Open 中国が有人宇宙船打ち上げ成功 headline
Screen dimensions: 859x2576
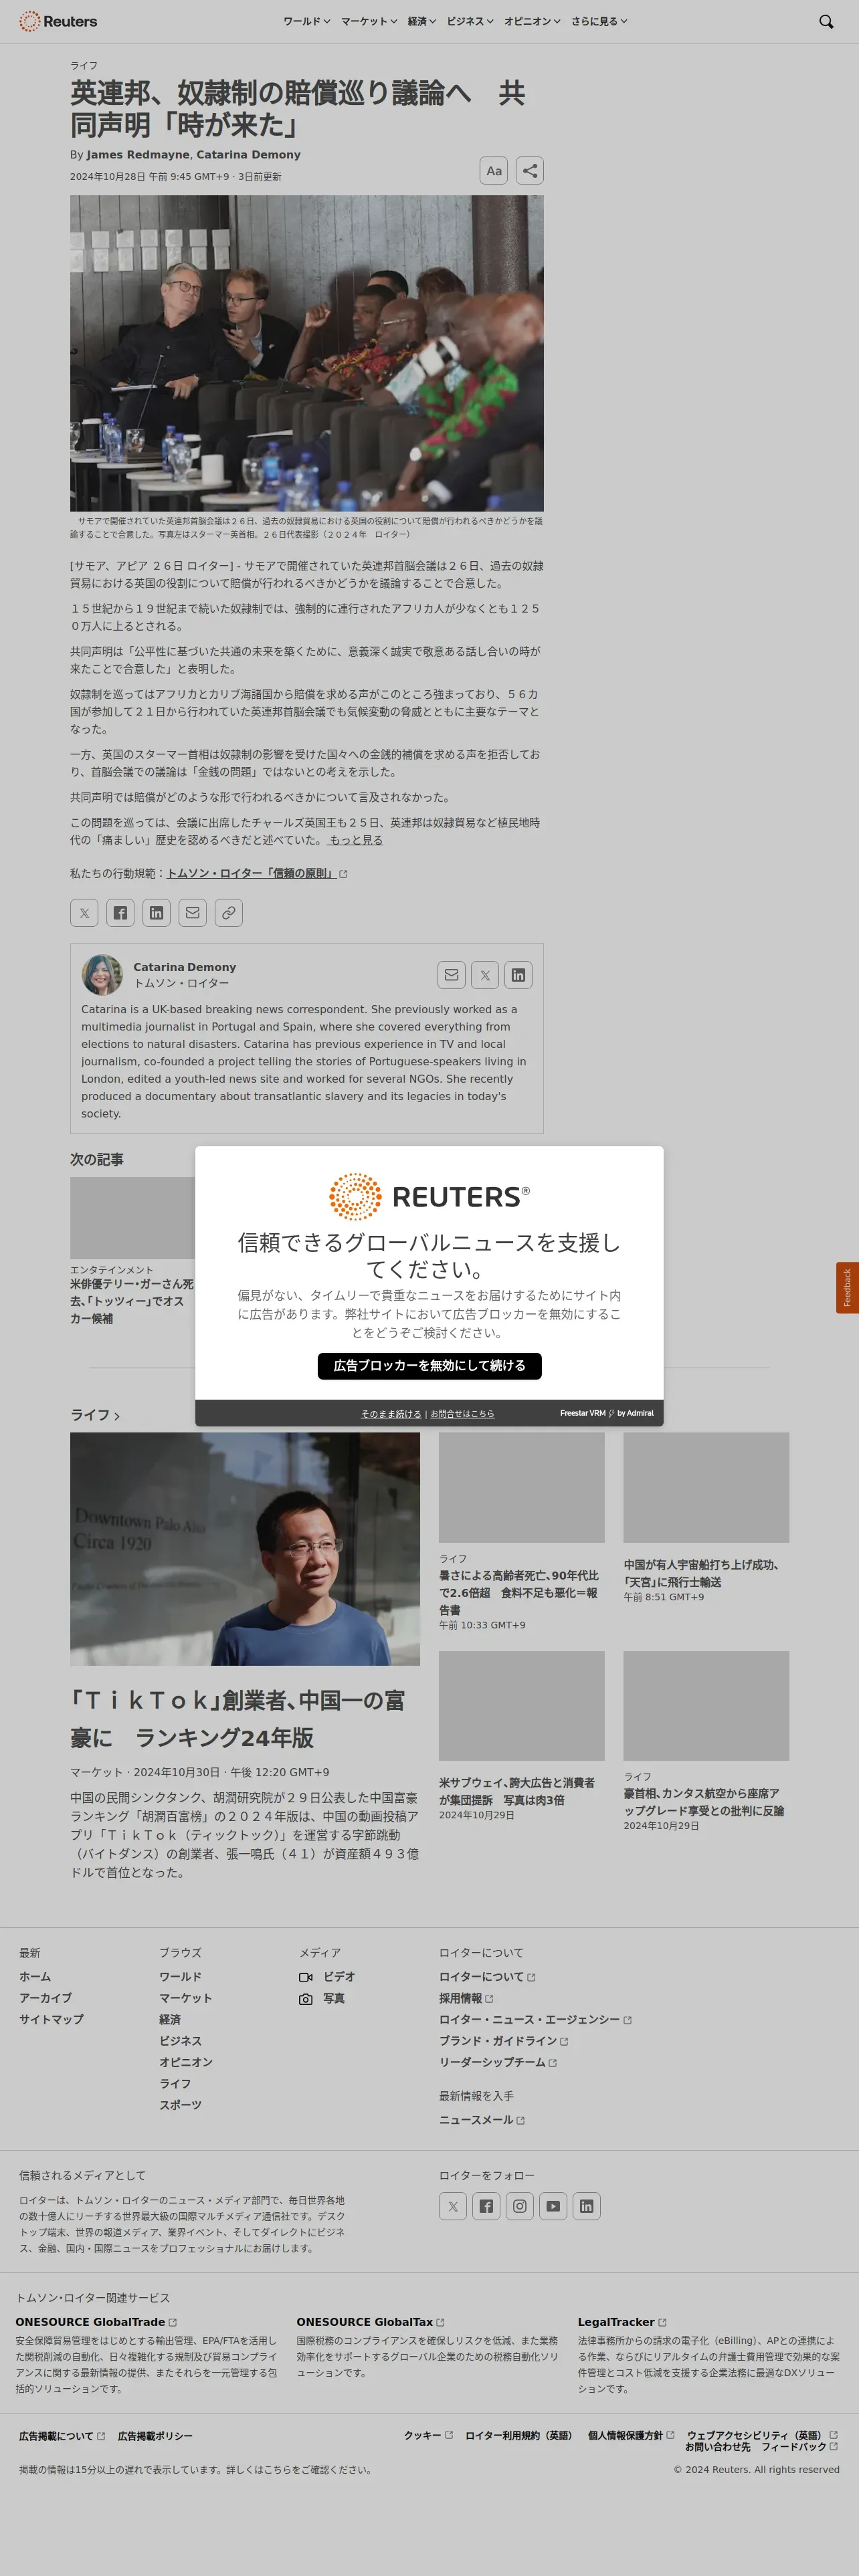pos(701,1573)
